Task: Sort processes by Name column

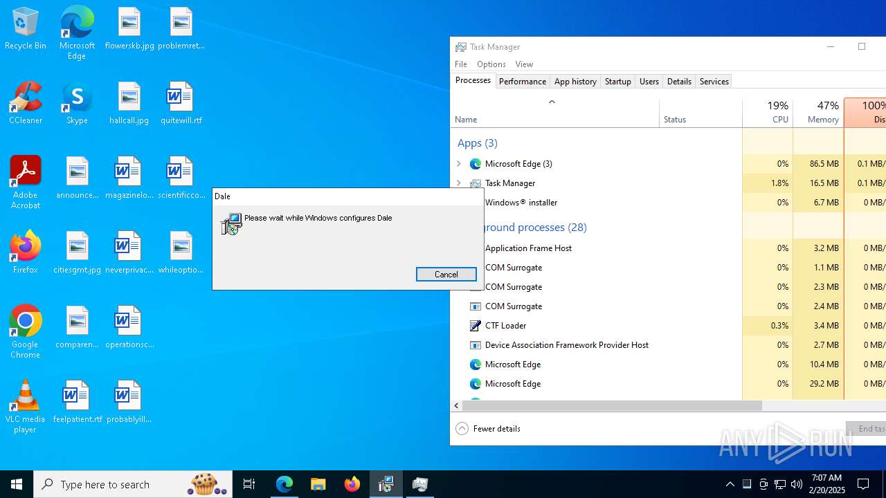Action: (554, 113)
